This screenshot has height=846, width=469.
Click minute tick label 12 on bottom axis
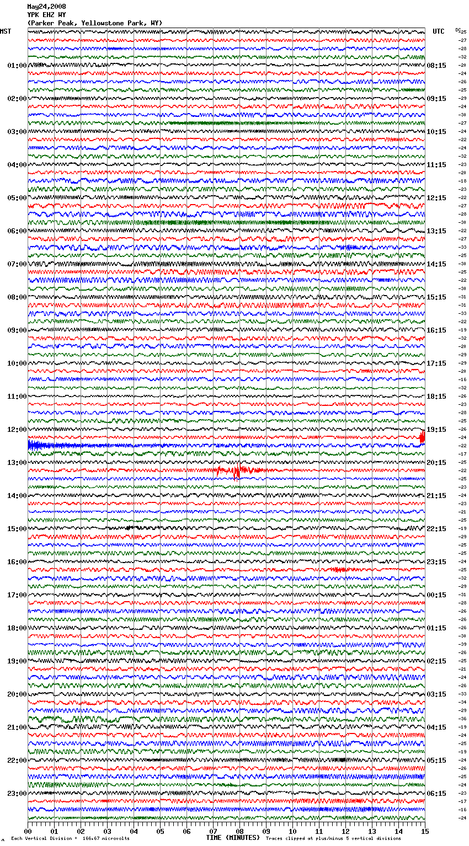pyautogui.click(x=345, y=831)
